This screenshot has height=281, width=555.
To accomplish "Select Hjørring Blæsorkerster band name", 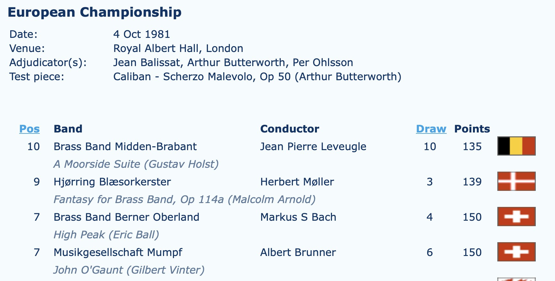I will tap(112, 182).
